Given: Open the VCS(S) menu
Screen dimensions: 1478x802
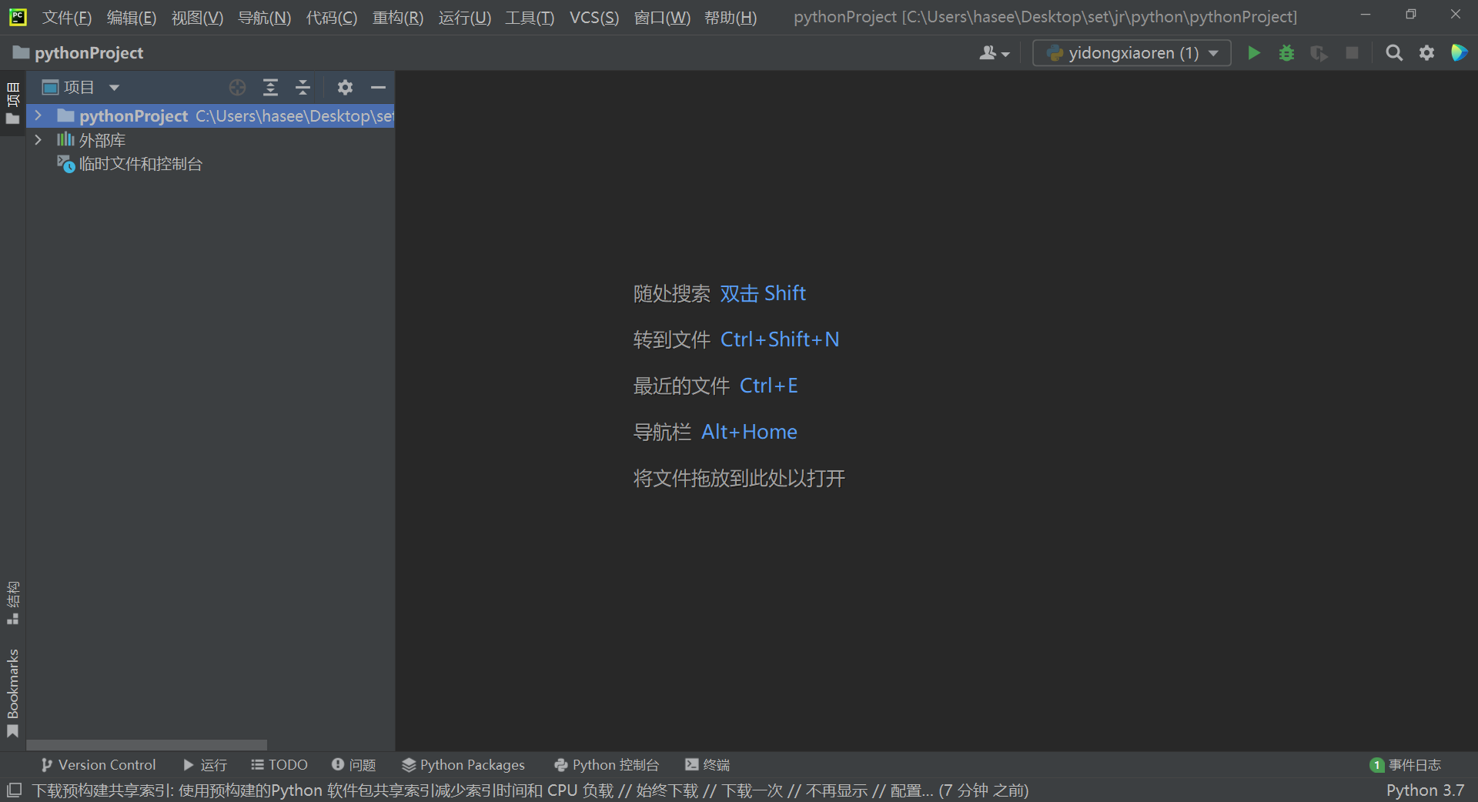Looking at the screenshot, I should (593, 17).
